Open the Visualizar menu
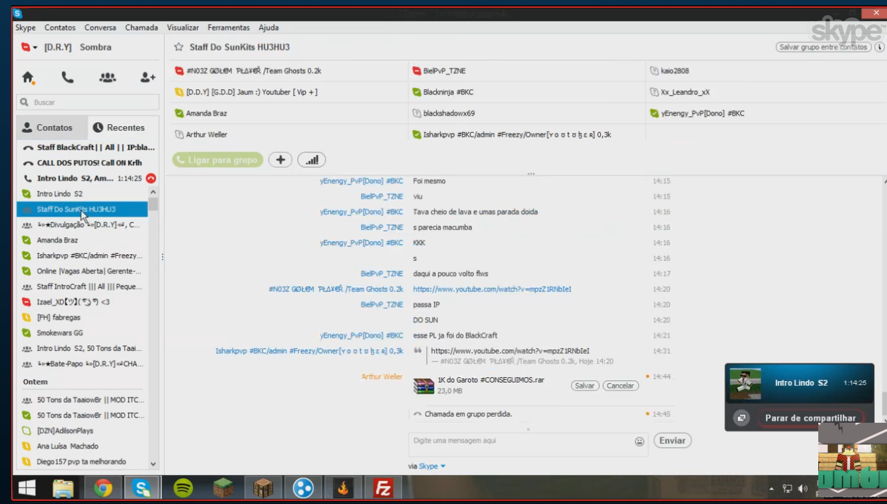 tap(183, 28)
